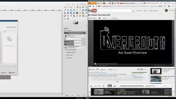Select the Move tool

tap(74, 10)
